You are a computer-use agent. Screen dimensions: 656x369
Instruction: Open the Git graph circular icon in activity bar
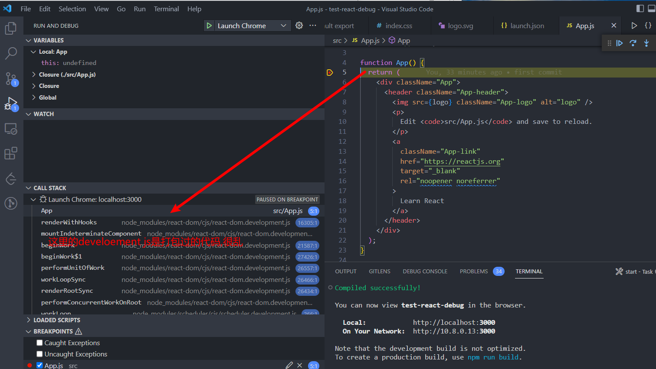[x=11, y=203]
